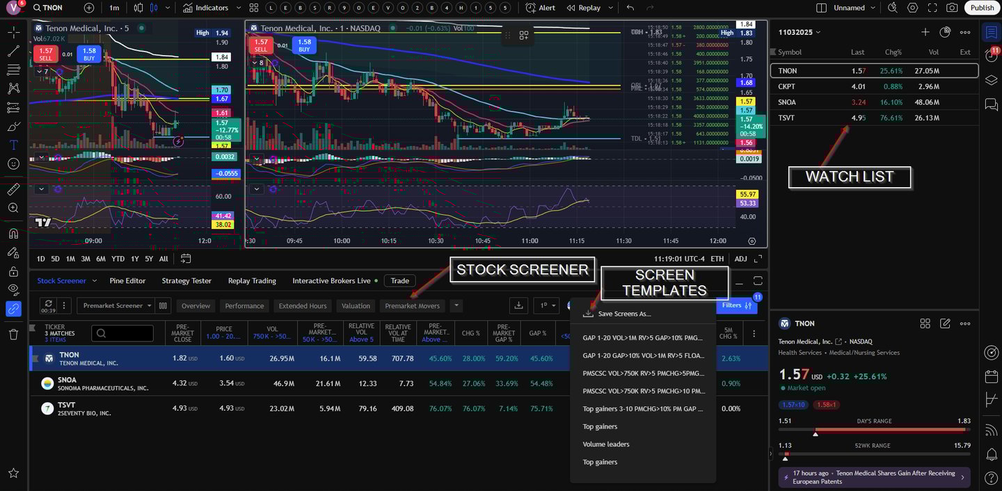This screenshot has height=491, width=1002.
Task: Open the help center question mark icon
Action: coord(991,478)
